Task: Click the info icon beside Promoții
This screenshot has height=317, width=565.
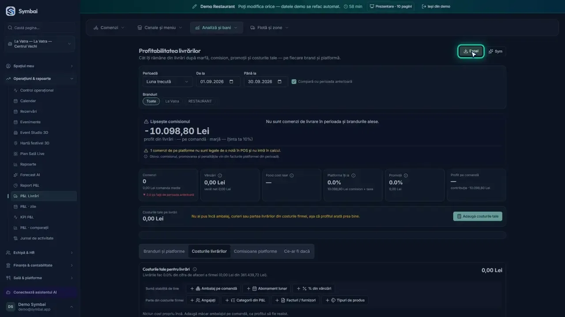Action: tap(406, 175)
